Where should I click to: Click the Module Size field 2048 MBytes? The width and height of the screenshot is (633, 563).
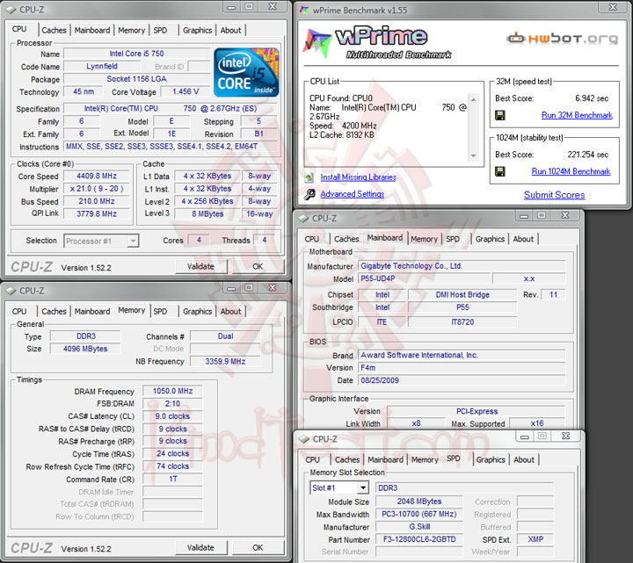419,502
